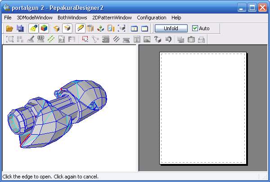Click the join/disjoin nodes icon

point(95,39)
